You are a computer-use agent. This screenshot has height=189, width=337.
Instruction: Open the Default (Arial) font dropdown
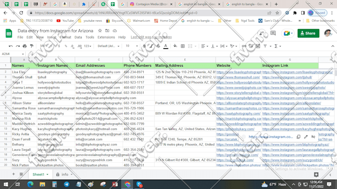click(x=109, y=46)
